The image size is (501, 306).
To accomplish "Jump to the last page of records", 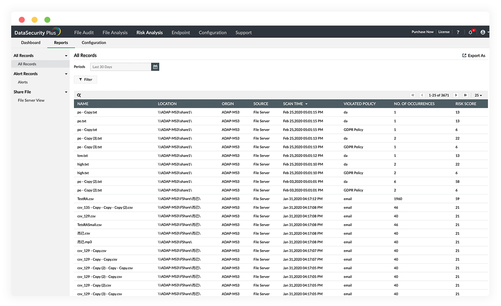I will [x=465, y=95].
